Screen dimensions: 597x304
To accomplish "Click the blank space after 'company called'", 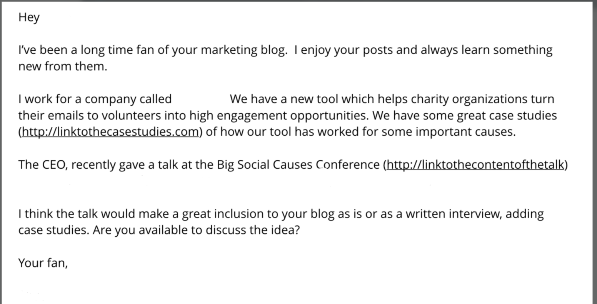I will 200,99.
